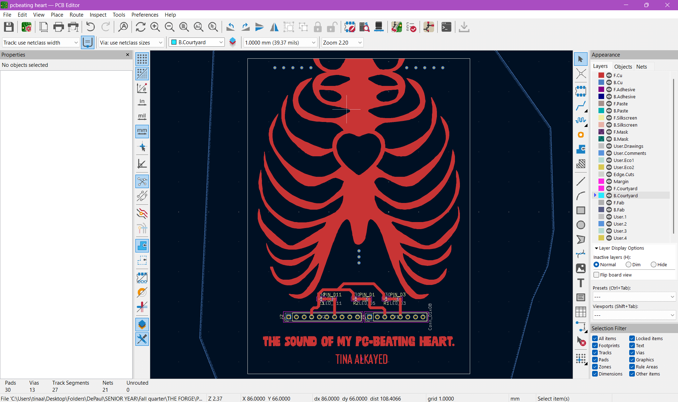Run the Design Rules Checker
Screen dimensions: 678x402
[x=412, y=27]
